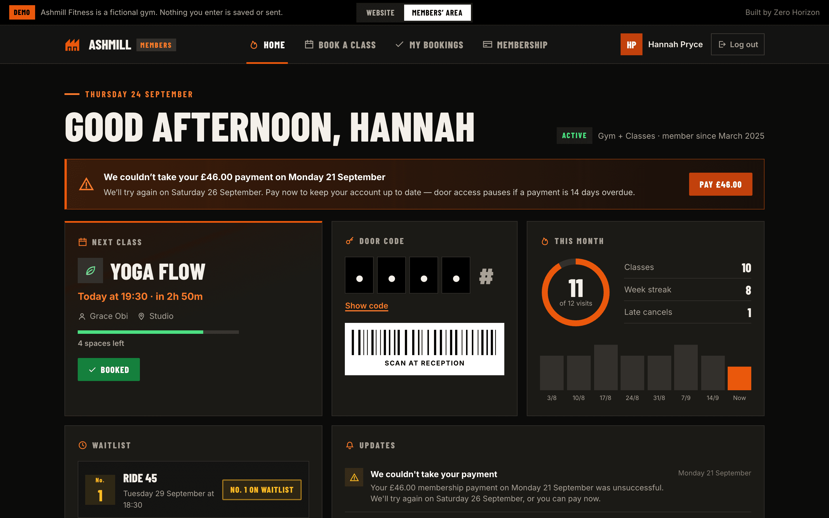The width and height of the screenshot is (829, 518).
Task: Click the Week streak row
Action: 687,290
